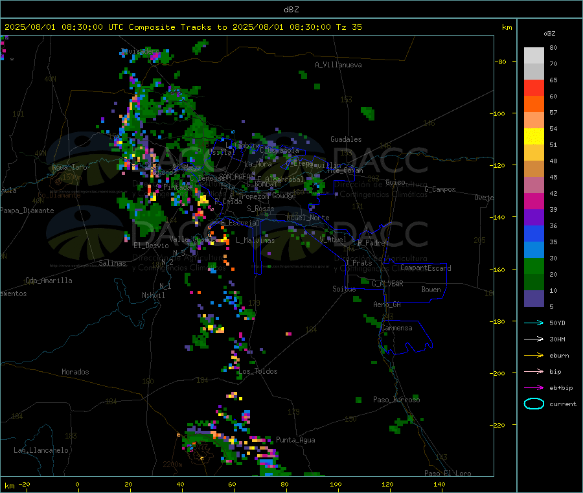The image size is (583, 493).
Task: Click the 'Salinas' map label
Action: pos(112,263)
